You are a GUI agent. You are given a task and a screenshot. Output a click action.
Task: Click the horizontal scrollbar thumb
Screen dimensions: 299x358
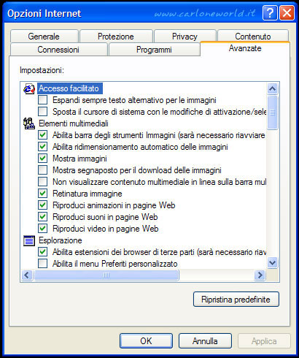click(x=106, y=275)
